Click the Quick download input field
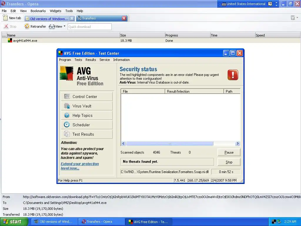 coord(90,27)
